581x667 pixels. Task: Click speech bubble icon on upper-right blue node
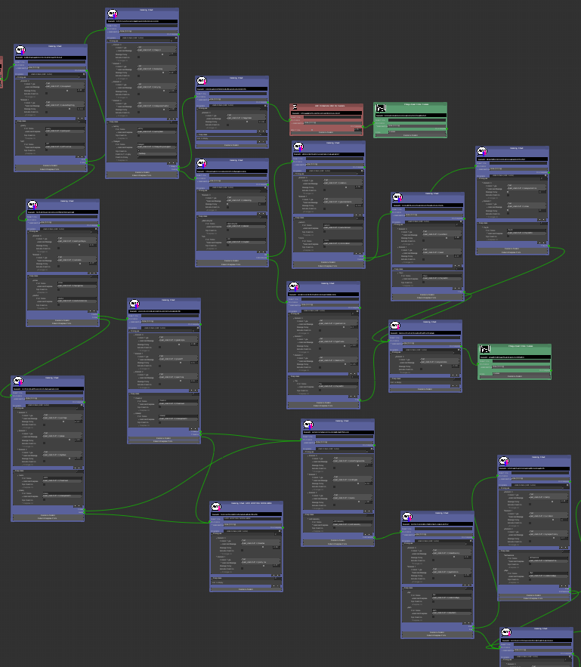[483, 153]
